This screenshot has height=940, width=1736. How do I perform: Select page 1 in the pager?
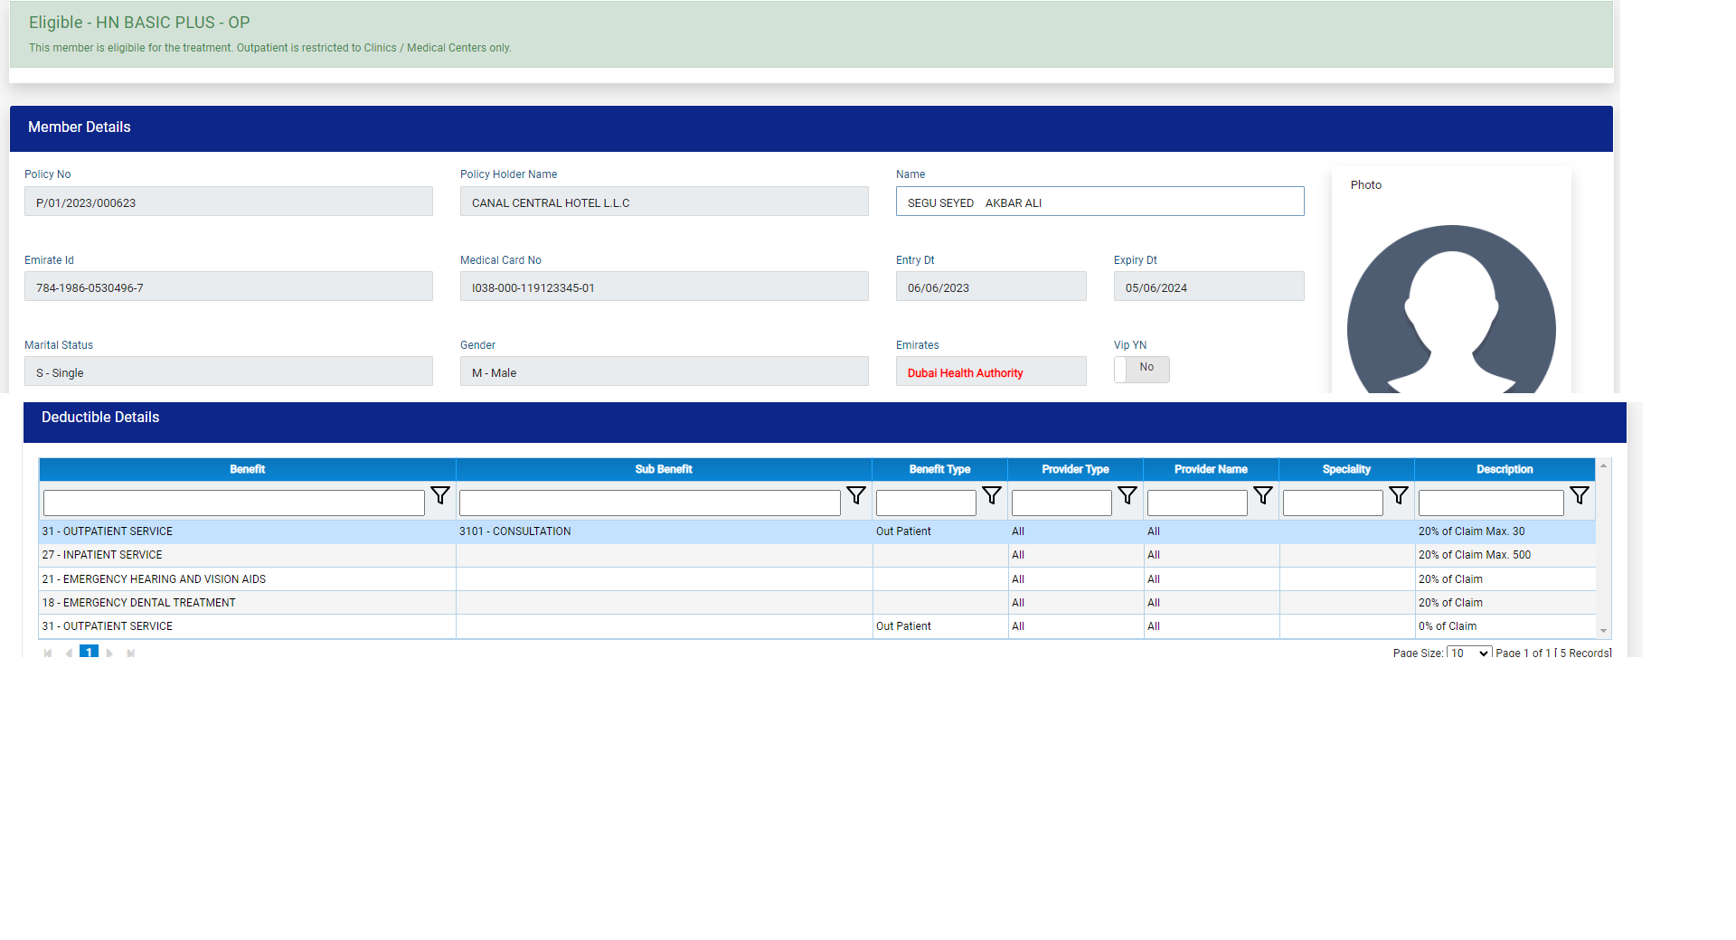pos(89,652)
